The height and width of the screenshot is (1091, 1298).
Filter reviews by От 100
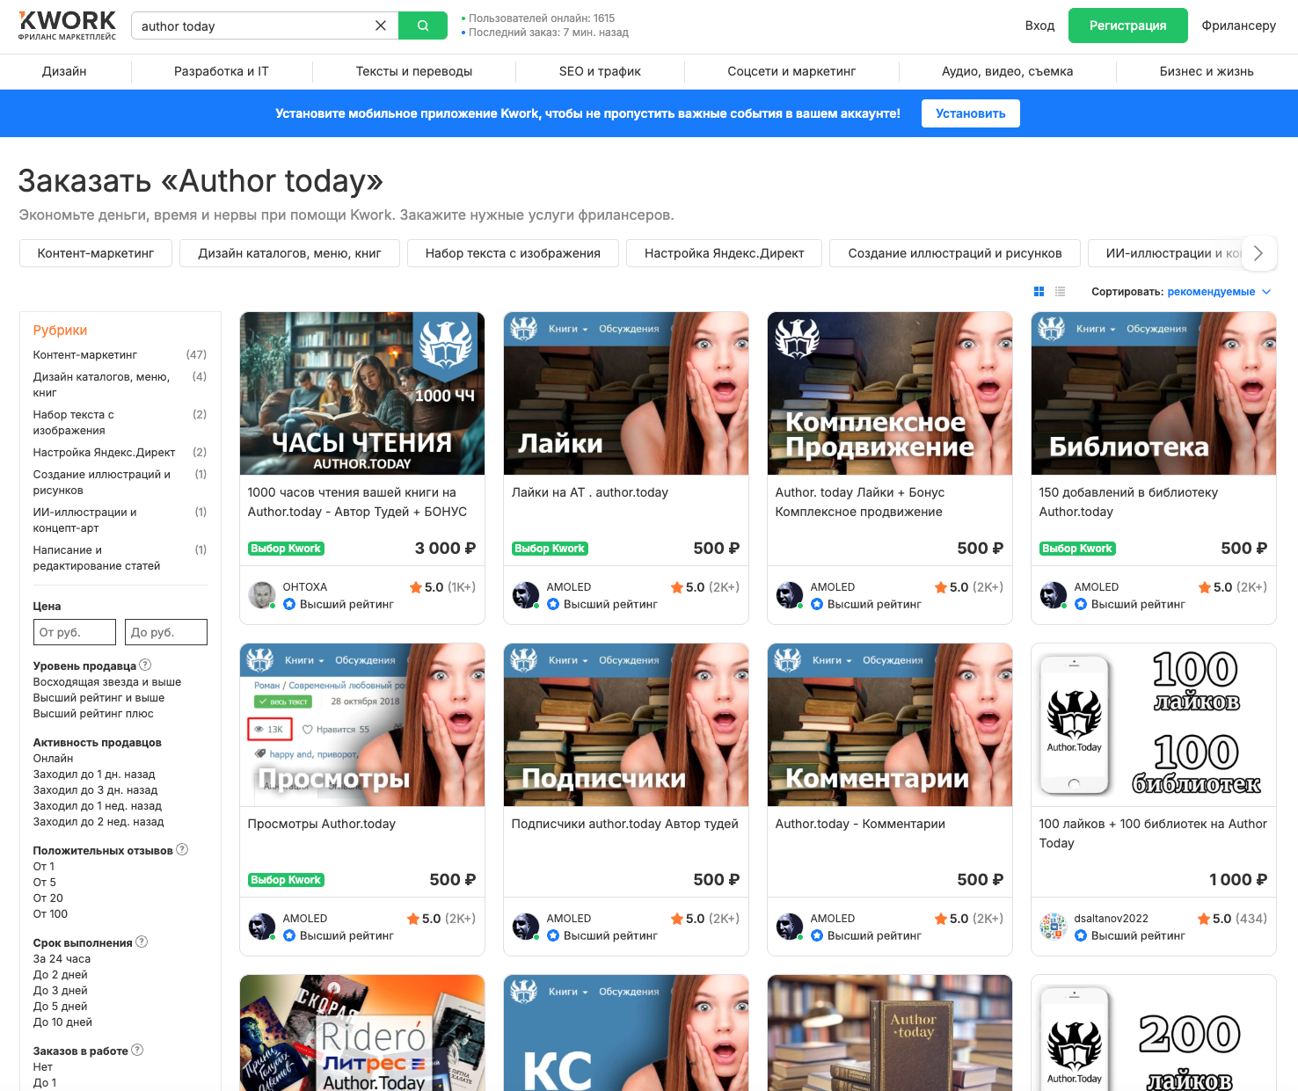[x=50, y=913]
